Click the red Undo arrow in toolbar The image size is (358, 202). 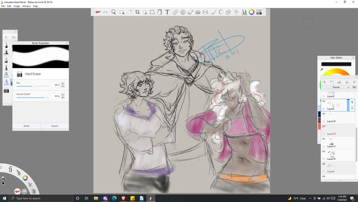[98, 12]
